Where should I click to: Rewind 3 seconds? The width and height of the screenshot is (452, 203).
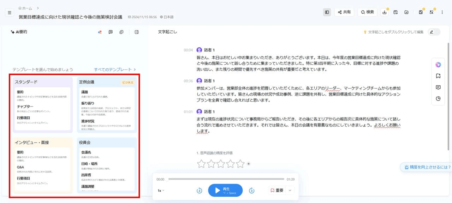pyautogui.click(x=200, y=191)
